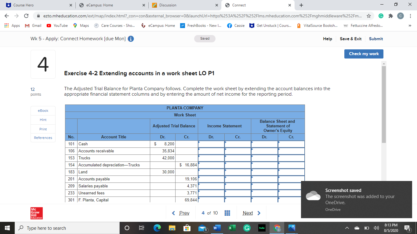
Task: Select Trucks Income Statement Cr. cell
Action: 238,158
